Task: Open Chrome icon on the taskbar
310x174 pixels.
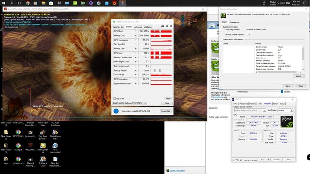Action: pyautogui.click(x=28, y=3)
